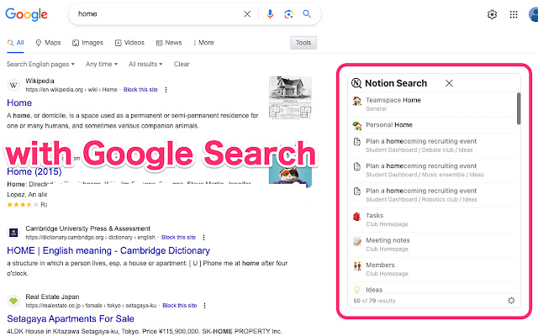The image size is (538, 336).
Task: Click the Cambridge University Press favicon
Action: tap(13, 233)
